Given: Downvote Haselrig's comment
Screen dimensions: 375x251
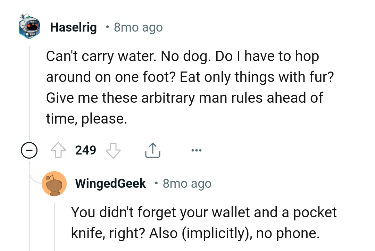Looking at the screenshot, I should click(113, 150).
